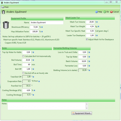121x121 pixels.
Task: Enable Use boil off as an hourly rate
Action: 23,73
